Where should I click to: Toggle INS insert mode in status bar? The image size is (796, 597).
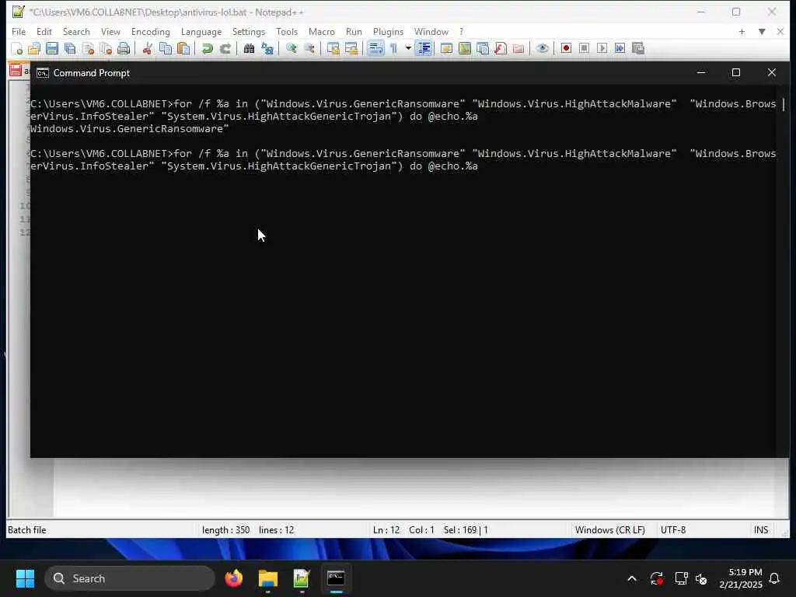tap(761, 530)
